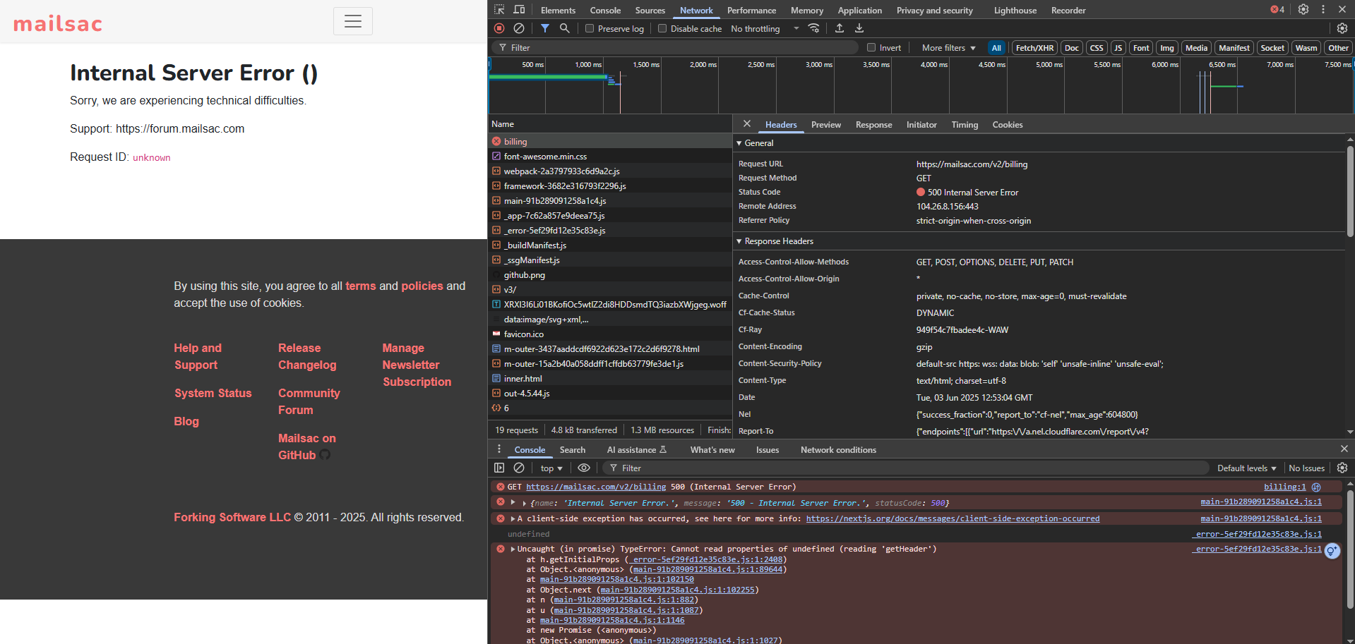
Task: Toggle the device toolbar icon
Action: 519,10
